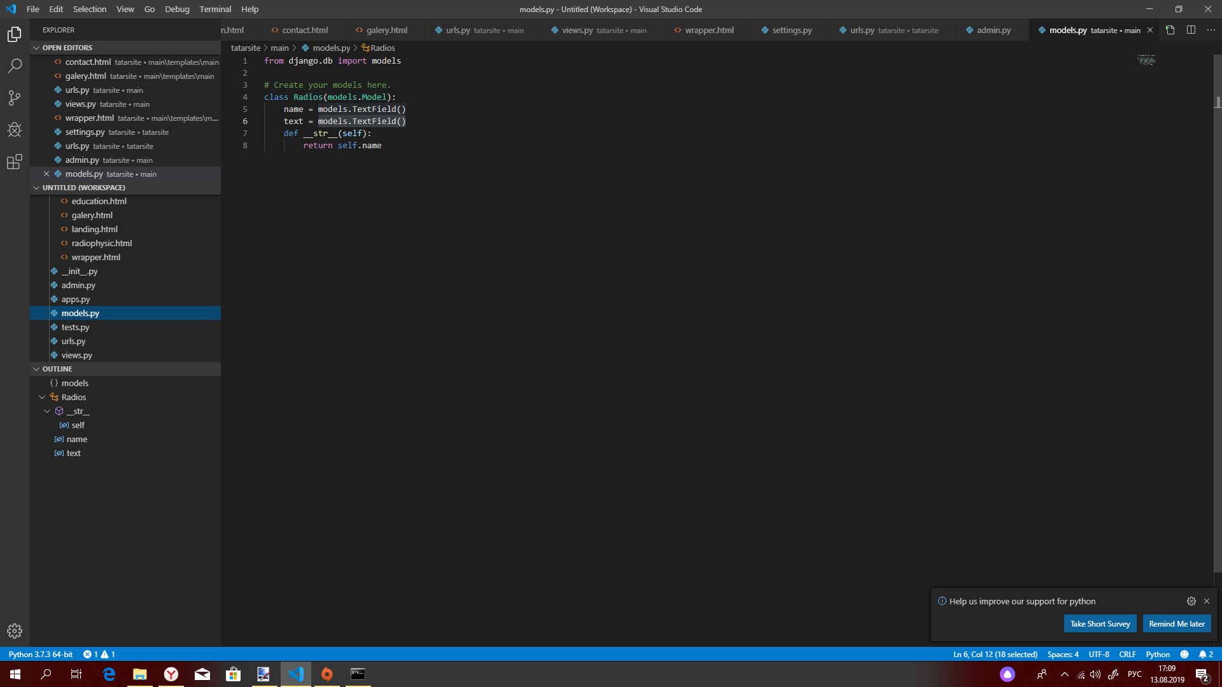Switch to the admin.py tab
The height and width of the screenshot is (687, 1222).
(x=993, y=30)
